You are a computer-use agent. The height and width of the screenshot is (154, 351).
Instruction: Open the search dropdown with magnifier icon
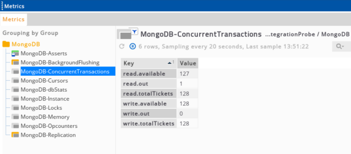tap(341, 46)
